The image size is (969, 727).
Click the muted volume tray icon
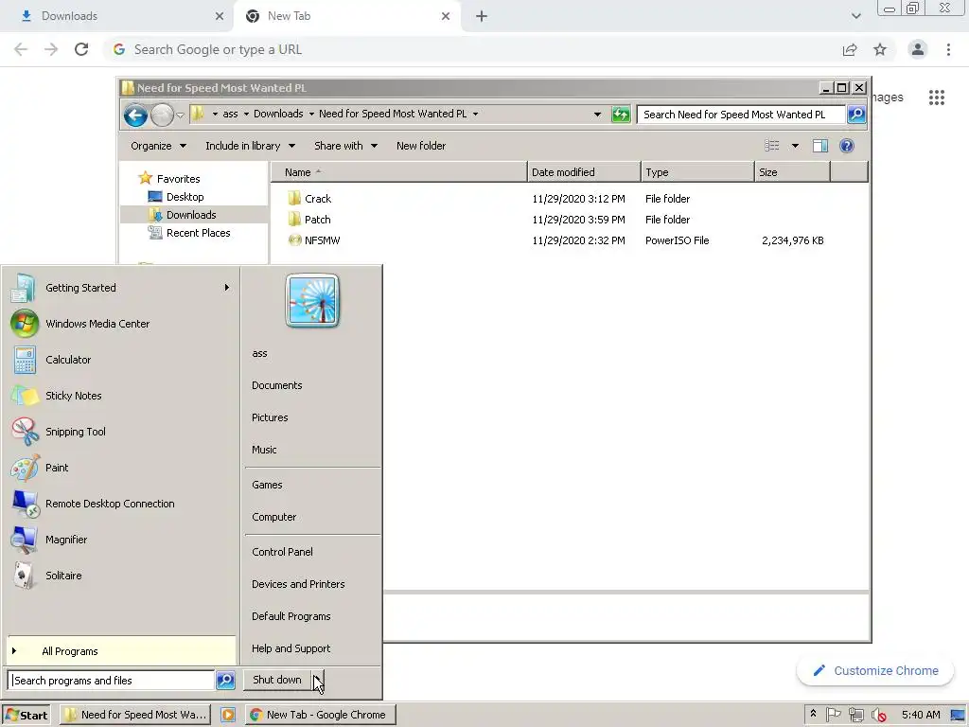pyautogui.click(x=878, y=716)
